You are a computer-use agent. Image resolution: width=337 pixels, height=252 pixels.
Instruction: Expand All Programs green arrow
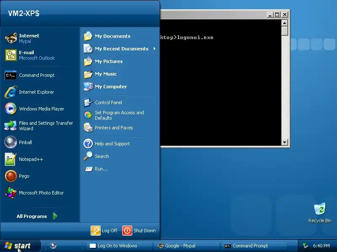[x=55, y=216]
